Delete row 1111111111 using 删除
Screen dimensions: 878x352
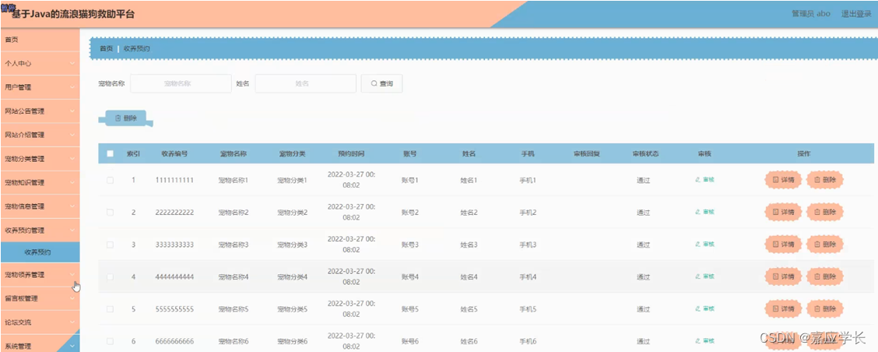[x=825, y=180]
